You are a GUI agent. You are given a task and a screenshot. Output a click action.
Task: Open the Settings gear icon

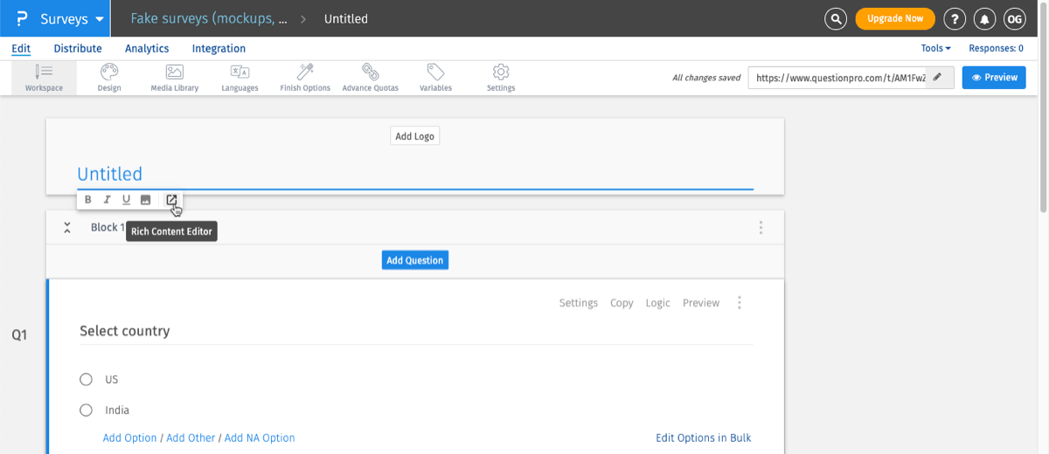501,72
